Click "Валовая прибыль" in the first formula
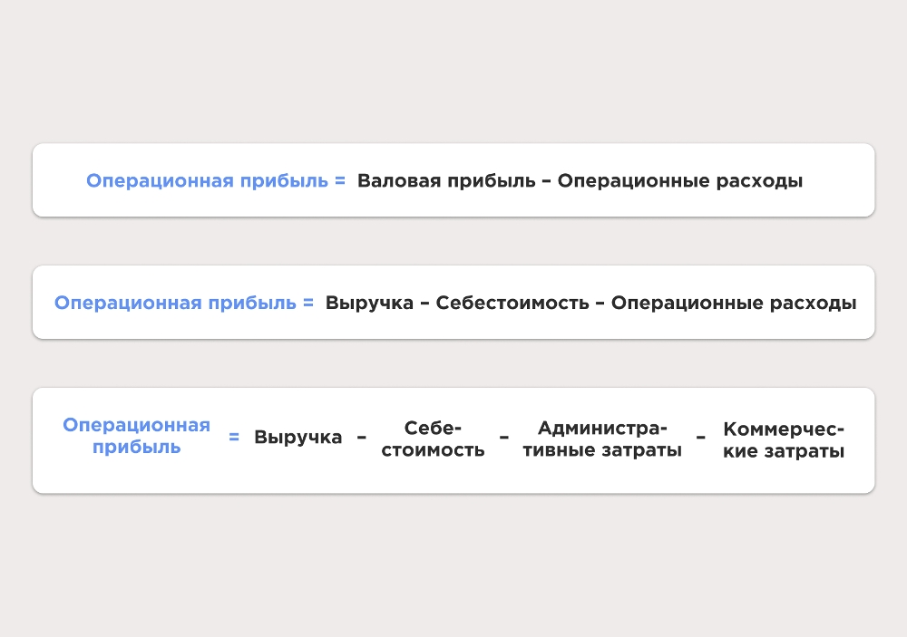The width and height of the screenshot is (907, 637). click(446, 180)
